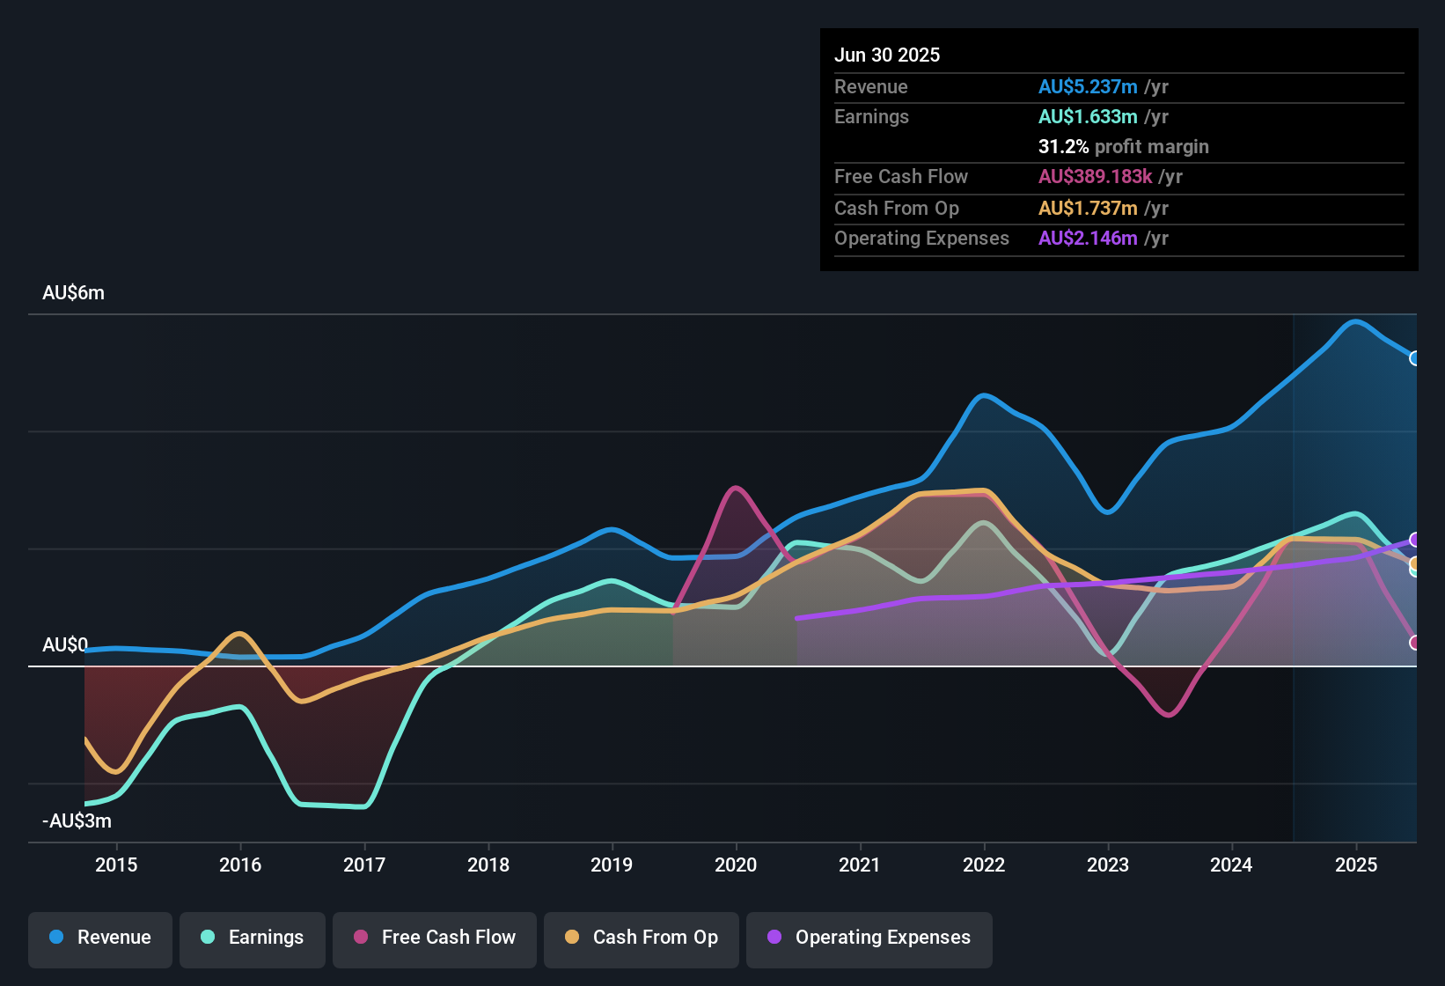Click the Free Cash Flow endpoint marker
This screenshot has width=1445, height=986.
1414,643
